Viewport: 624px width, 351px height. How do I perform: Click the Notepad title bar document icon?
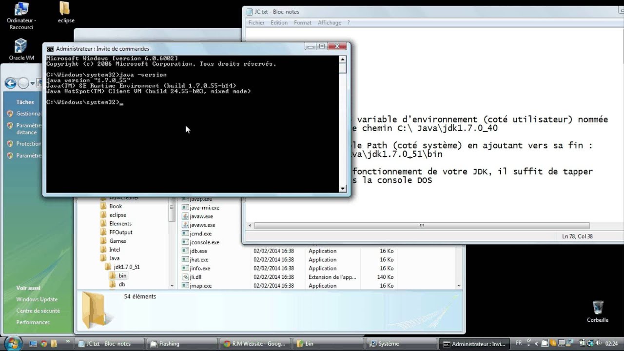pos(249,12)
